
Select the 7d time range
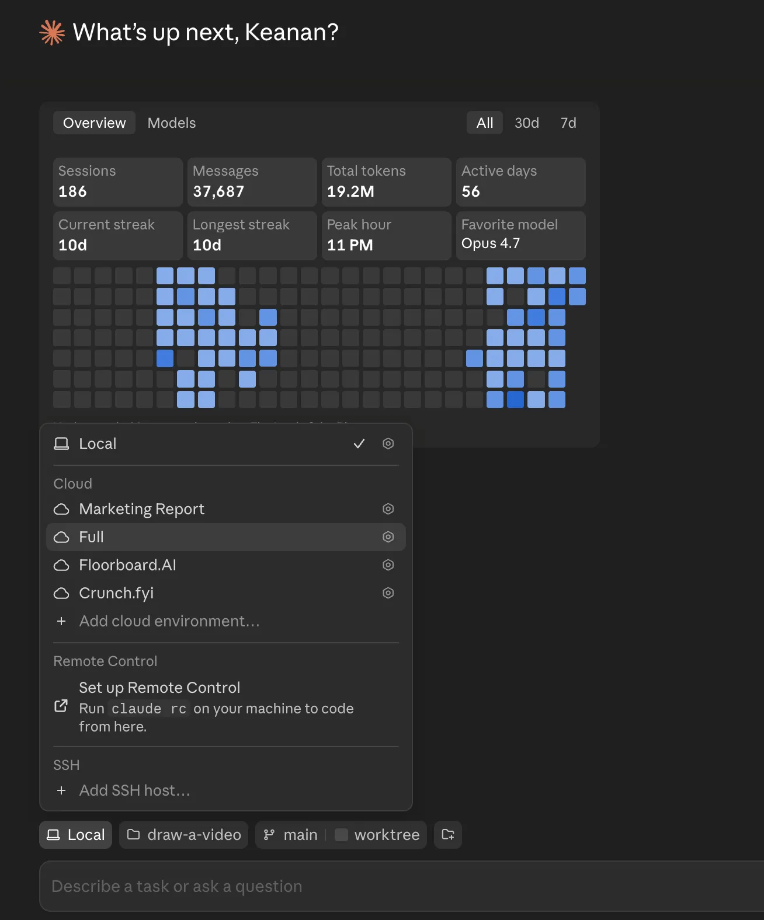[x=568, y=123]
